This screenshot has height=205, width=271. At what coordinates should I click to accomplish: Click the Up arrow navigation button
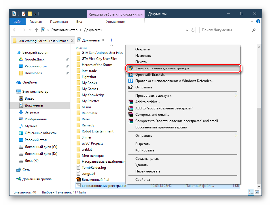click(x=36, y=30)
